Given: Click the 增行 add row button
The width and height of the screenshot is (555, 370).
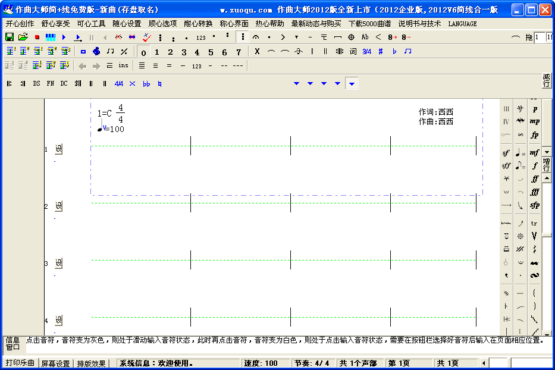Looking at the screenshot, I should click(x=547, y=165).
